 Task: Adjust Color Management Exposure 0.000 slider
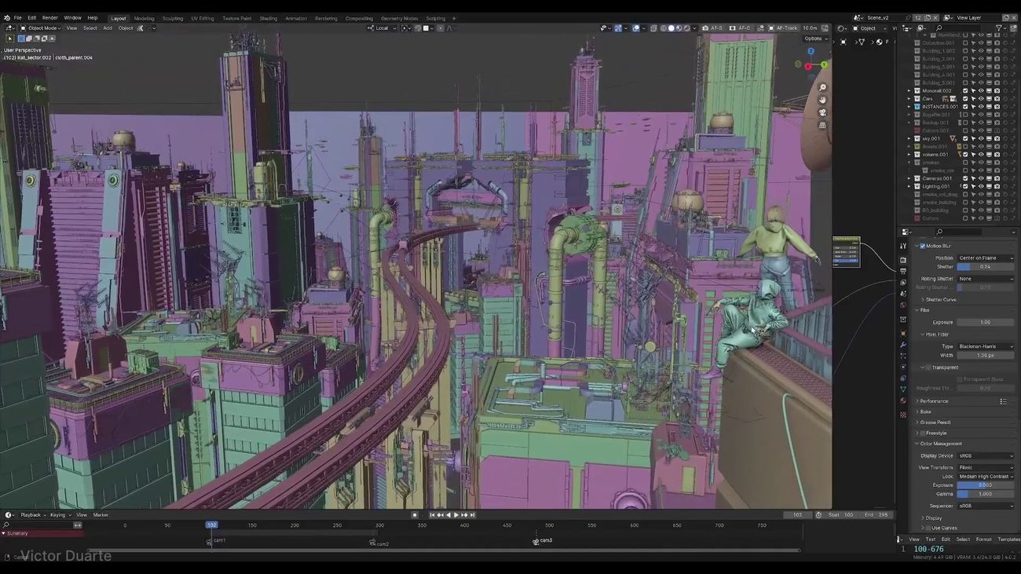[986, 485]
